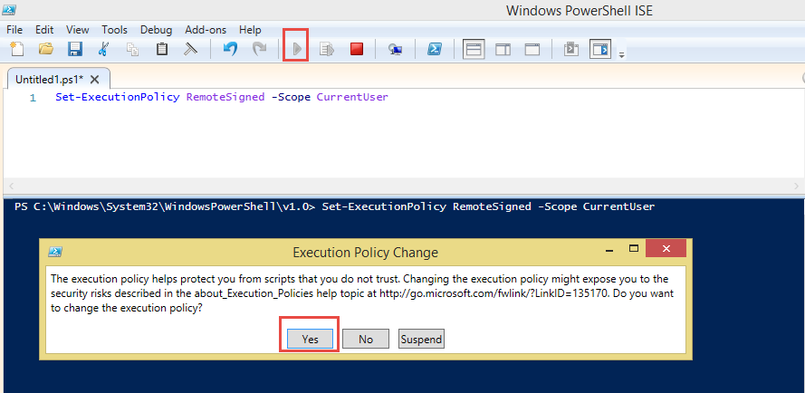Click the console prompt command line

[335, 206]
